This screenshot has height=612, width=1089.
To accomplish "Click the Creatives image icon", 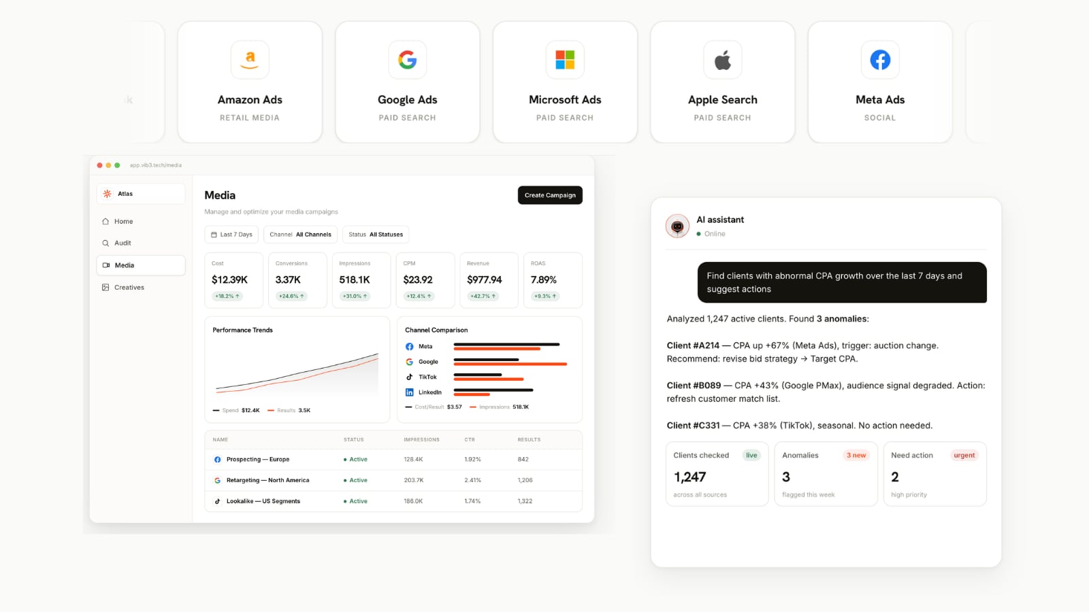I will point(105,287).
